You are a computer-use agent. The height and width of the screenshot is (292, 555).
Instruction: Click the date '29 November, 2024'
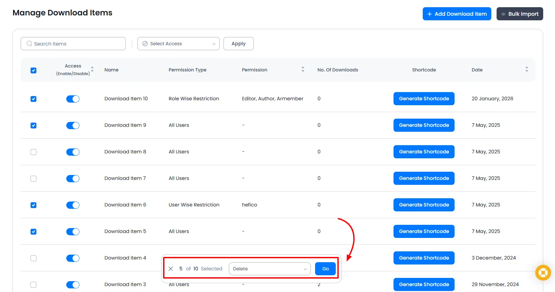tap(495, 284)
